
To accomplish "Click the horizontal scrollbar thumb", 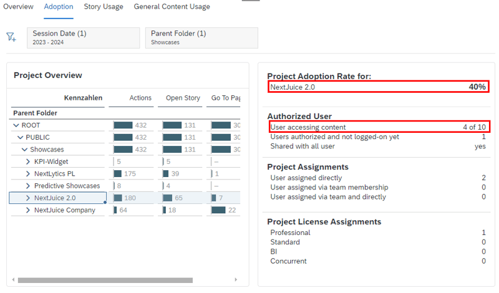I will (105, 281).
